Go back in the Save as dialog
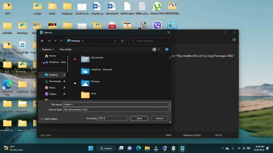This screenshot has height=153, width=273. [42, 41]
